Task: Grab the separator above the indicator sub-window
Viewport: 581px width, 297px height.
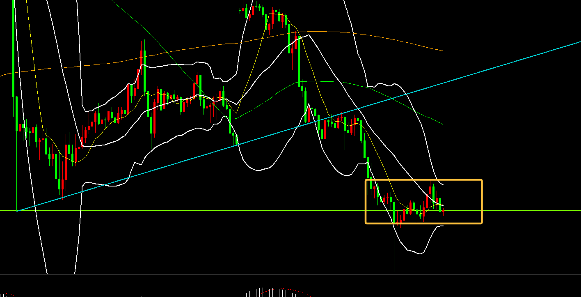Action: pos(287,274)
